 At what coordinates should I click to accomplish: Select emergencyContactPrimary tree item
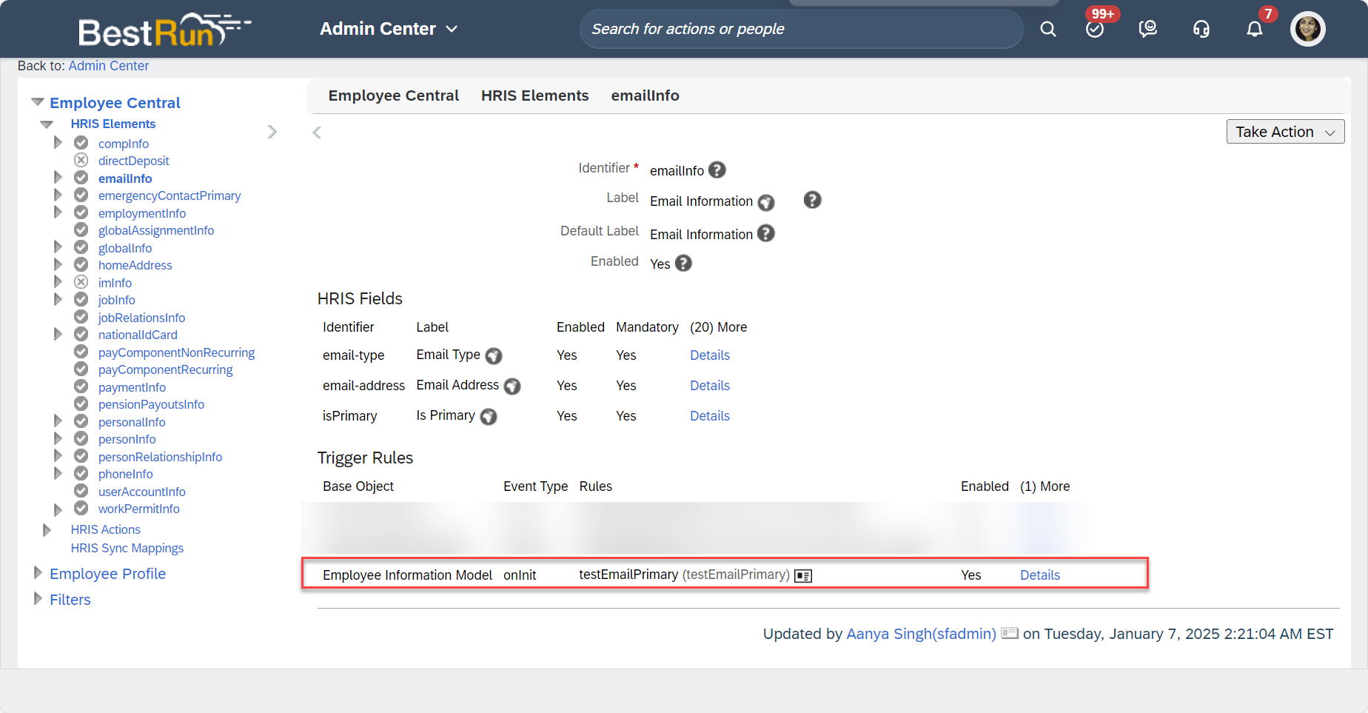pyautogui.click(x=170, y=195)
